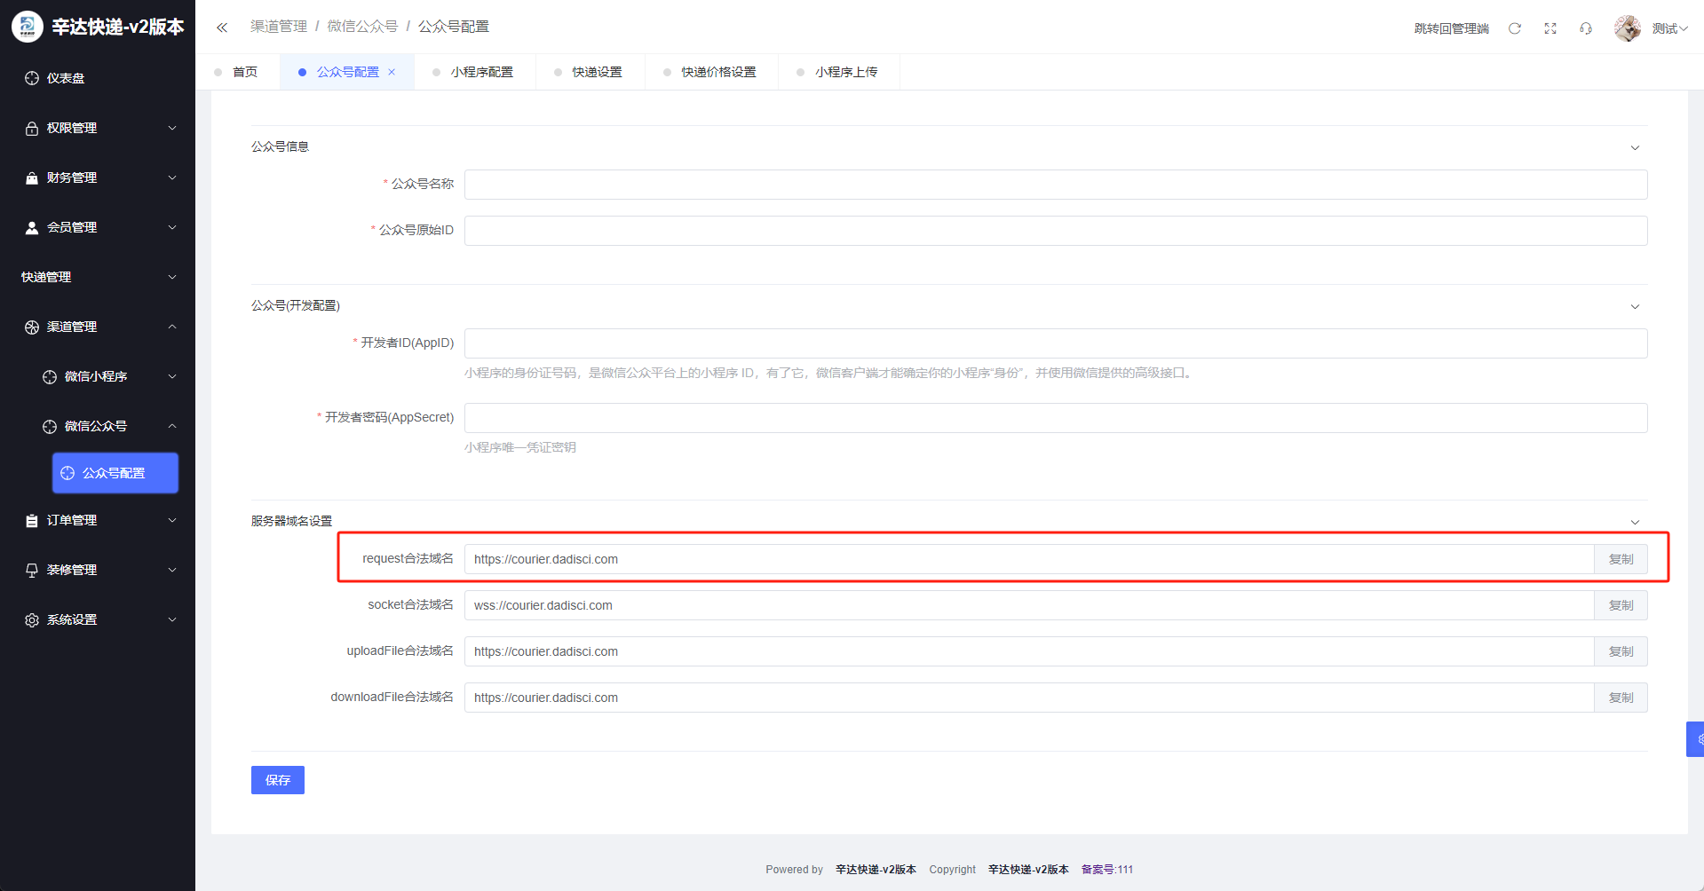Viewport: 1704px width, 891px height.
Task: Click the customer service headset icon
Action: coord(1586,28)
